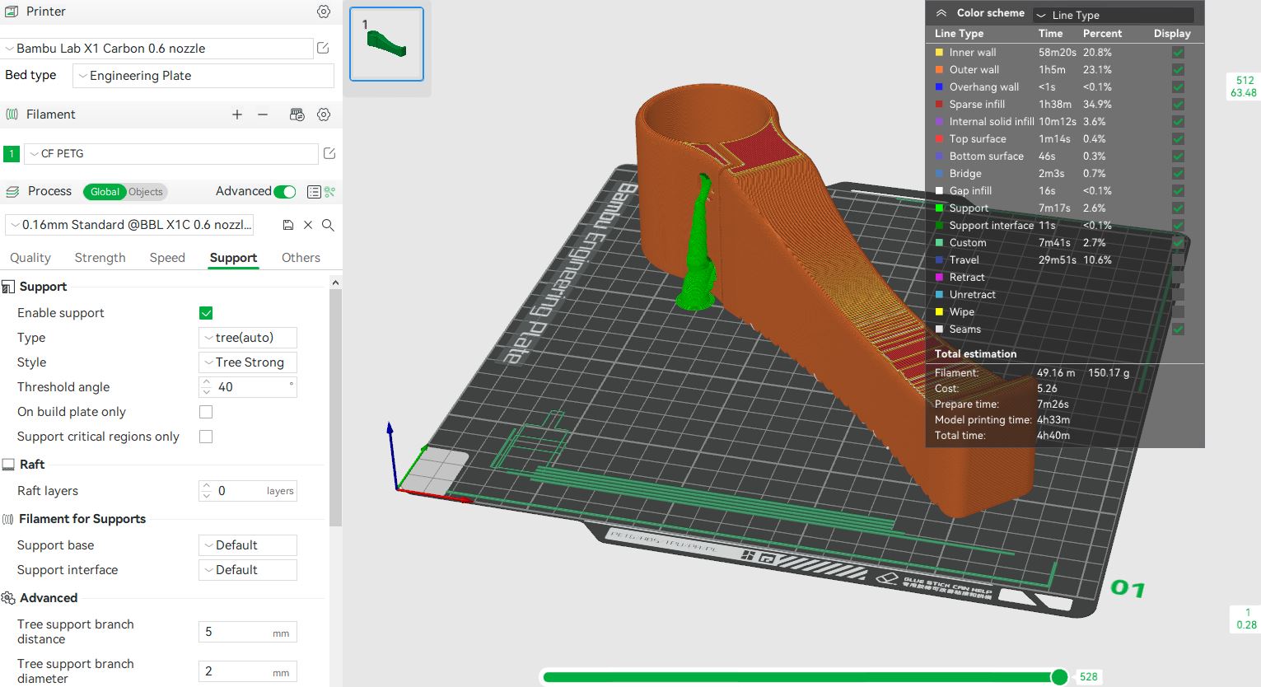Click Tree support branch distance field
This screenshot has width=1261, height=687.
pyautogui.click(x=248, y=633)
